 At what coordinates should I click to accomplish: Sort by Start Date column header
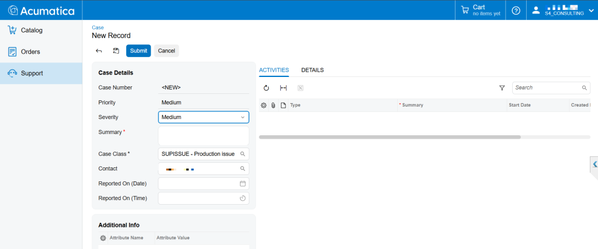[538, 105]
